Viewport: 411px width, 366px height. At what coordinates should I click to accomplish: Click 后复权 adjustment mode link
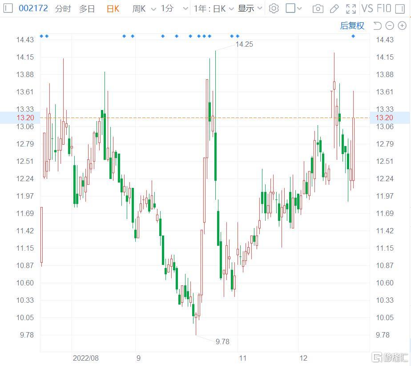click(352, 26)
